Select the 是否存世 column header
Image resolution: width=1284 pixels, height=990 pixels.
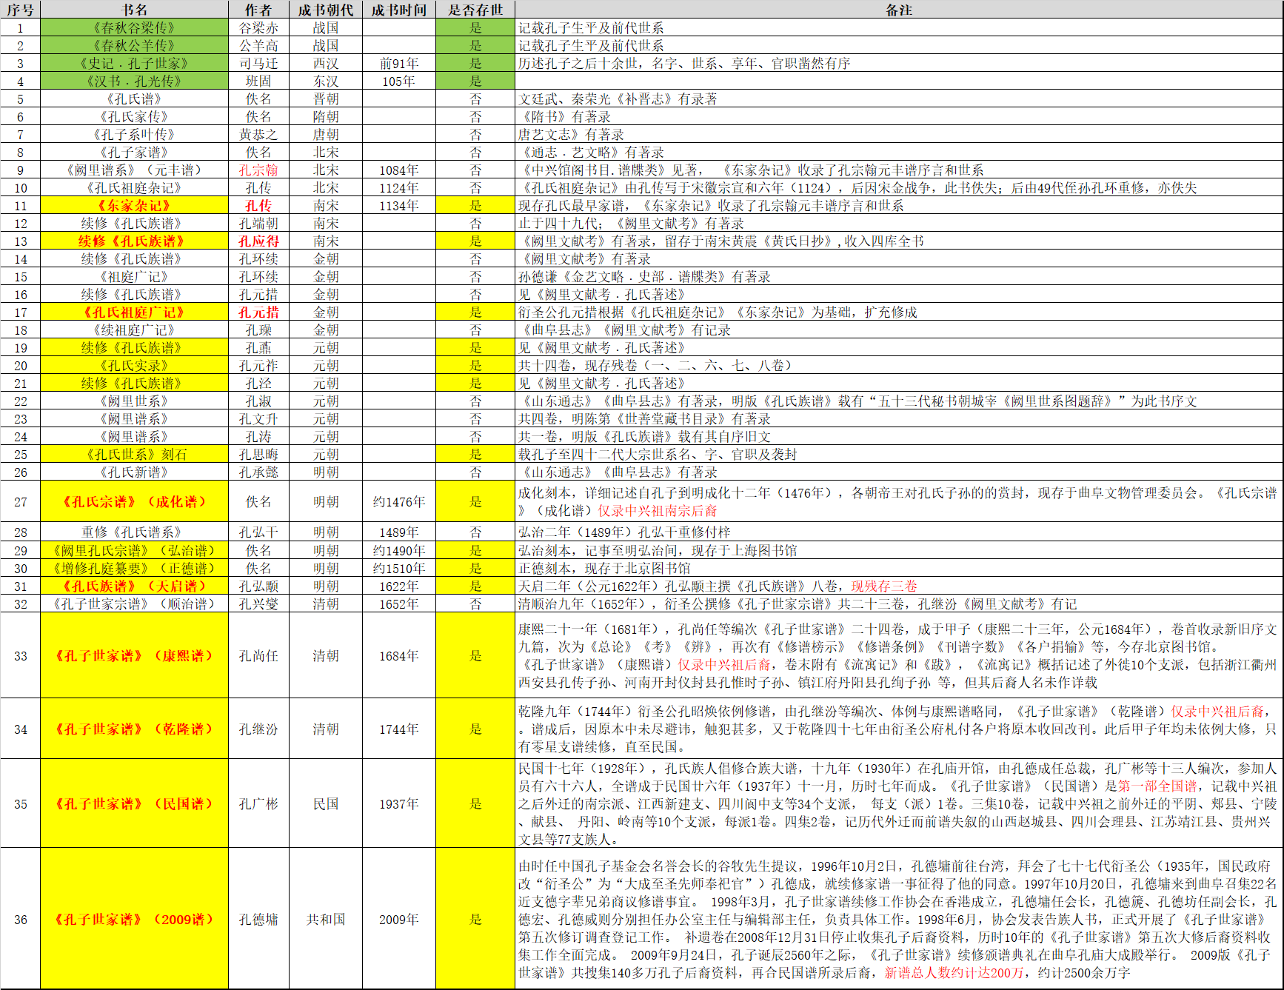click(475, 10)
